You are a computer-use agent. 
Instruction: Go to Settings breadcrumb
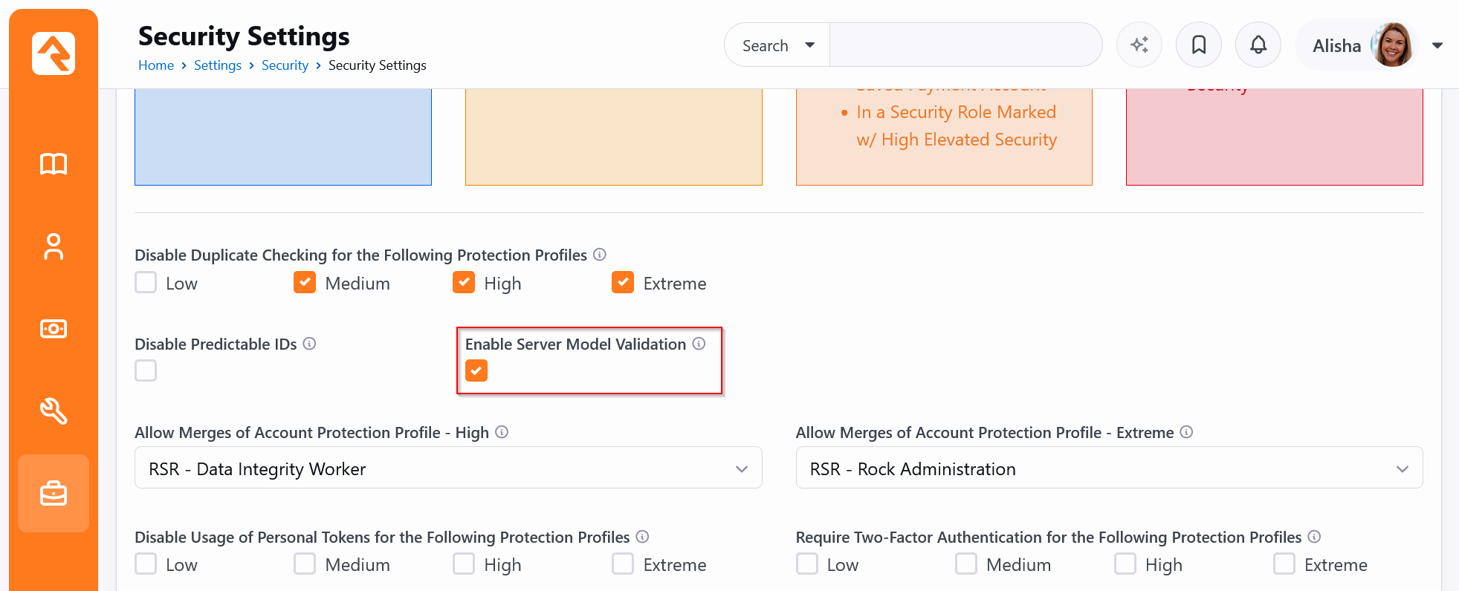tap(218, 65)
